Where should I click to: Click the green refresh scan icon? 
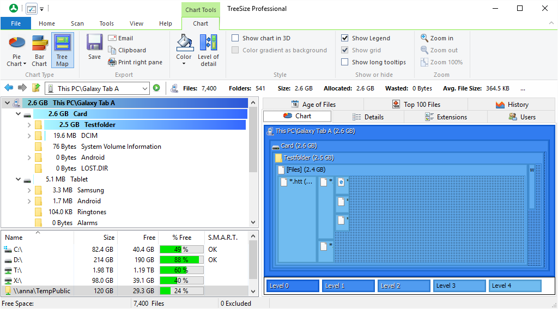(156, 88)
